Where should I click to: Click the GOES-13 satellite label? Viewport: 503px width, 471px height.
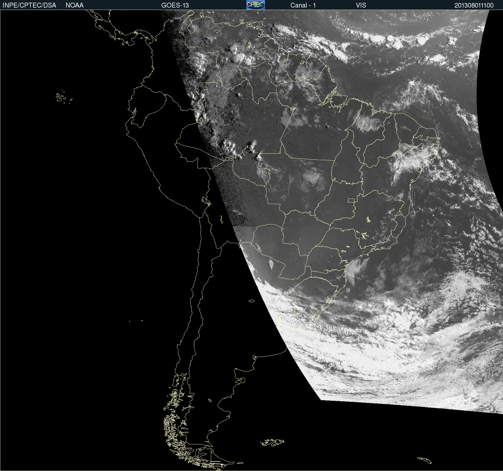tap(175, 5)
